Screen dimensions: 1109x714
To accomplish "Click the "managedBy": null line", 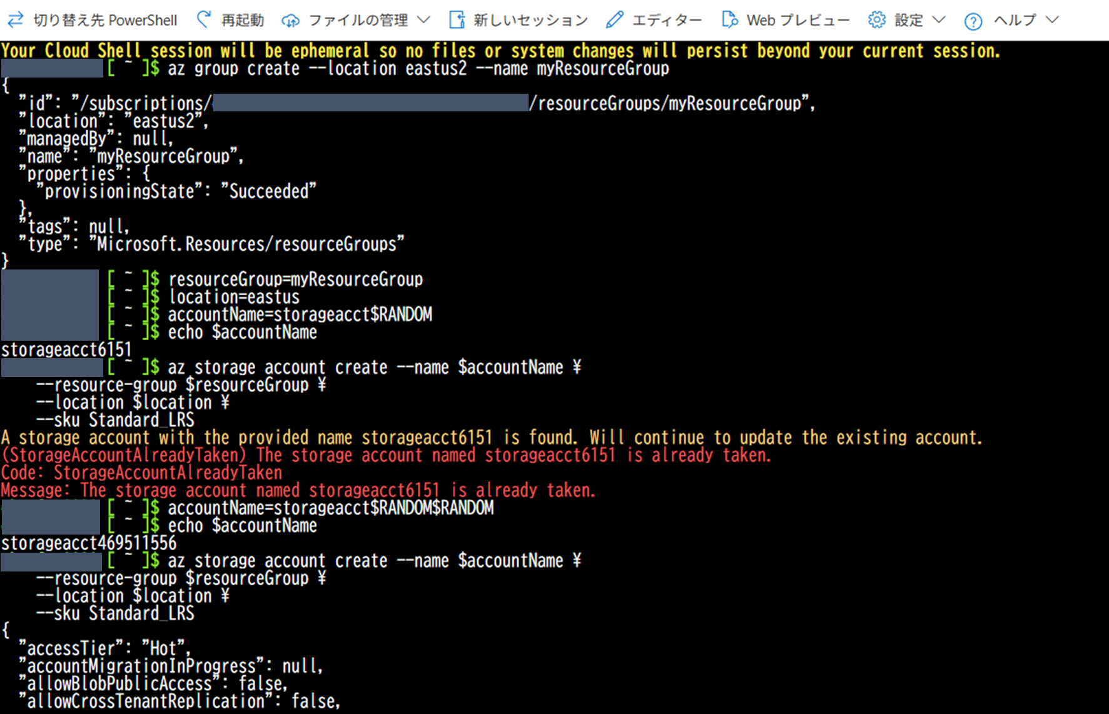I will (96, 139).
